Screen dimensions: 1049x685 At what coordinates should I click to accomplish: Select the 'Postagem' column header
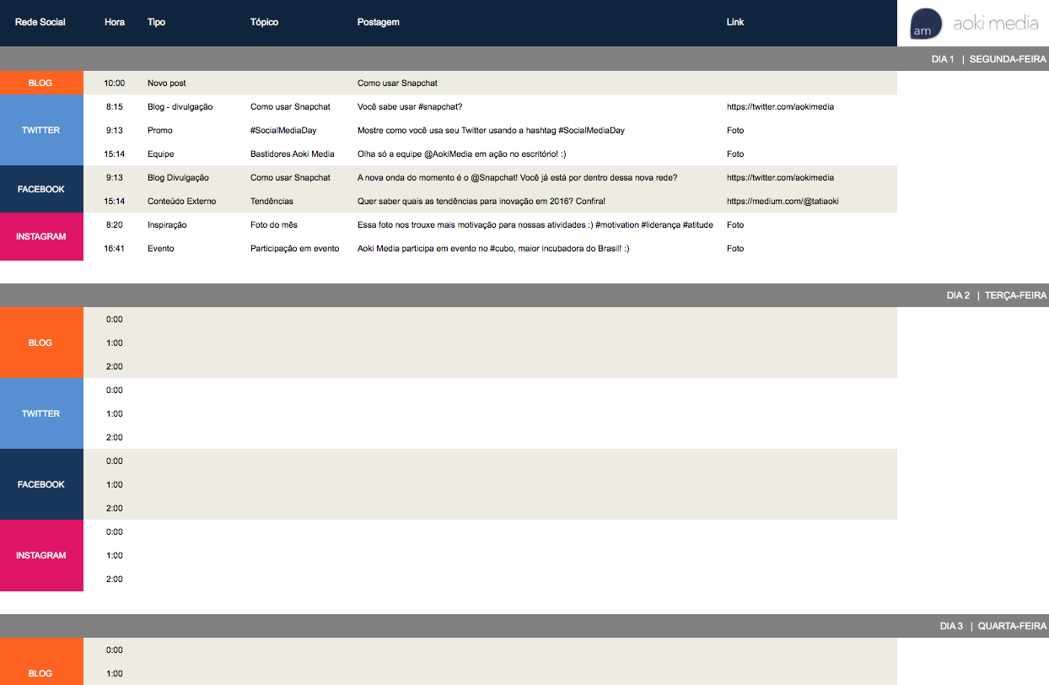click(x=378, y=22)
